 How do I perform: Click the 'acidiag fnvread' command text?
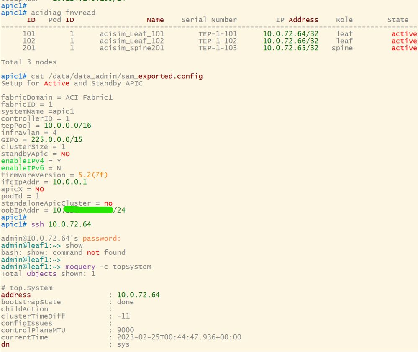63,13
